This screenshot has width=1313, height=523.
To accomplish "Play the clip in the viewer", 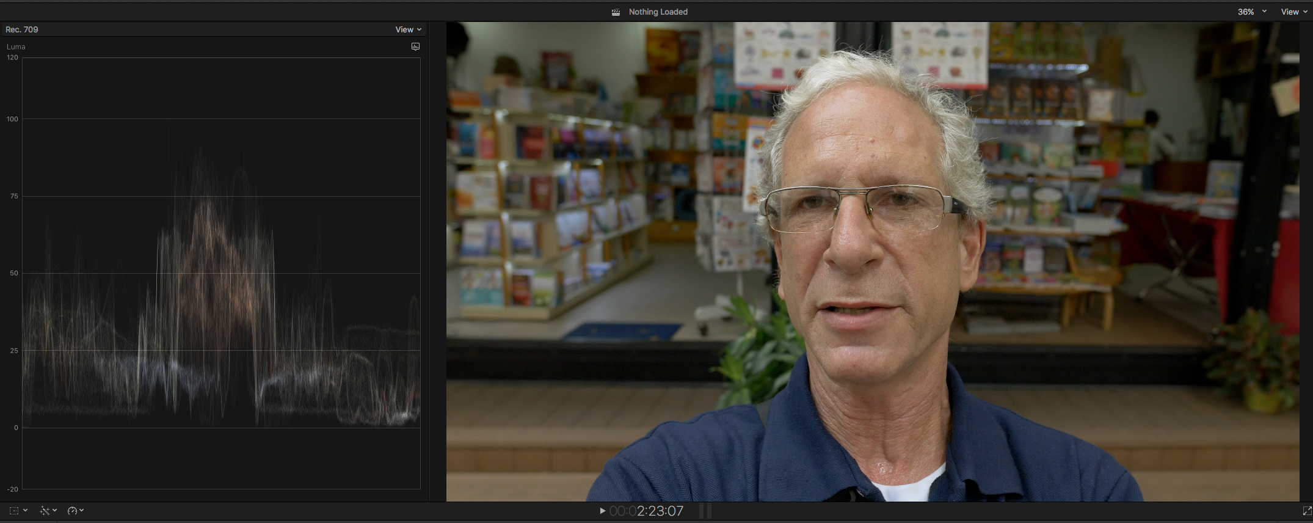I will 602,511.
